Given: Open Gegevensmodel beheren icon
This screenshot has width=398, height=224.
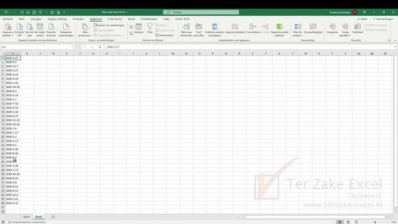Looking at the screenshot, I should (279, 30).
